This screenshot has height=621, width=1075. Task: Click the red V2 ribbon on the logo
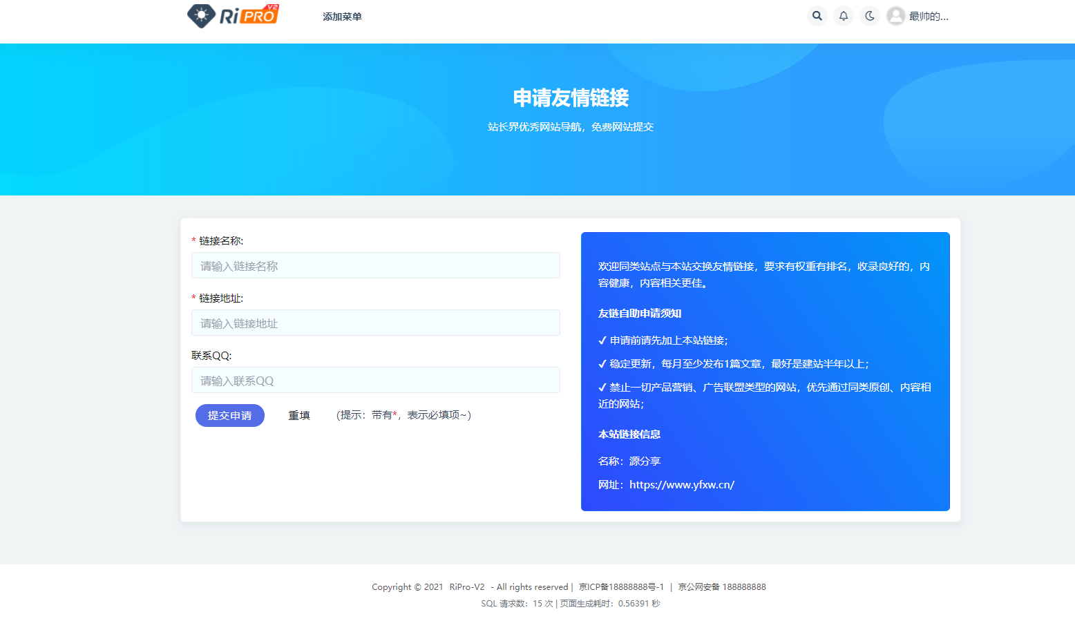click(272, 6)
